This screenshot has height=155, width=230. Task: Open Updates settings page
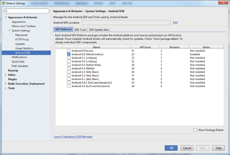pos(20,44)
